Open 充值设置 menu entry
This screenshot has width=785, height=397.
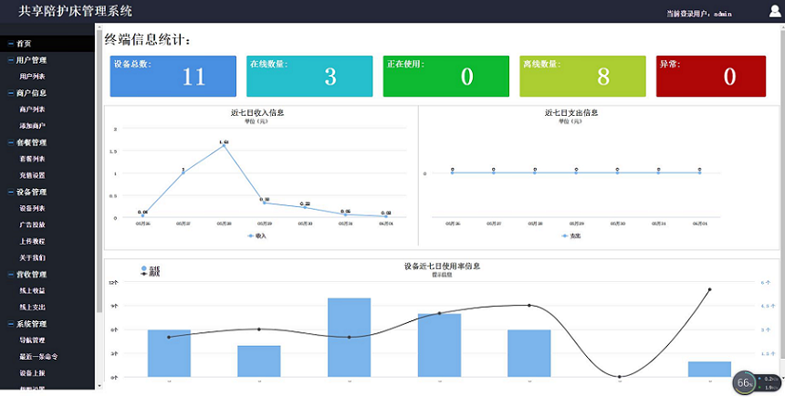(32, 175)
